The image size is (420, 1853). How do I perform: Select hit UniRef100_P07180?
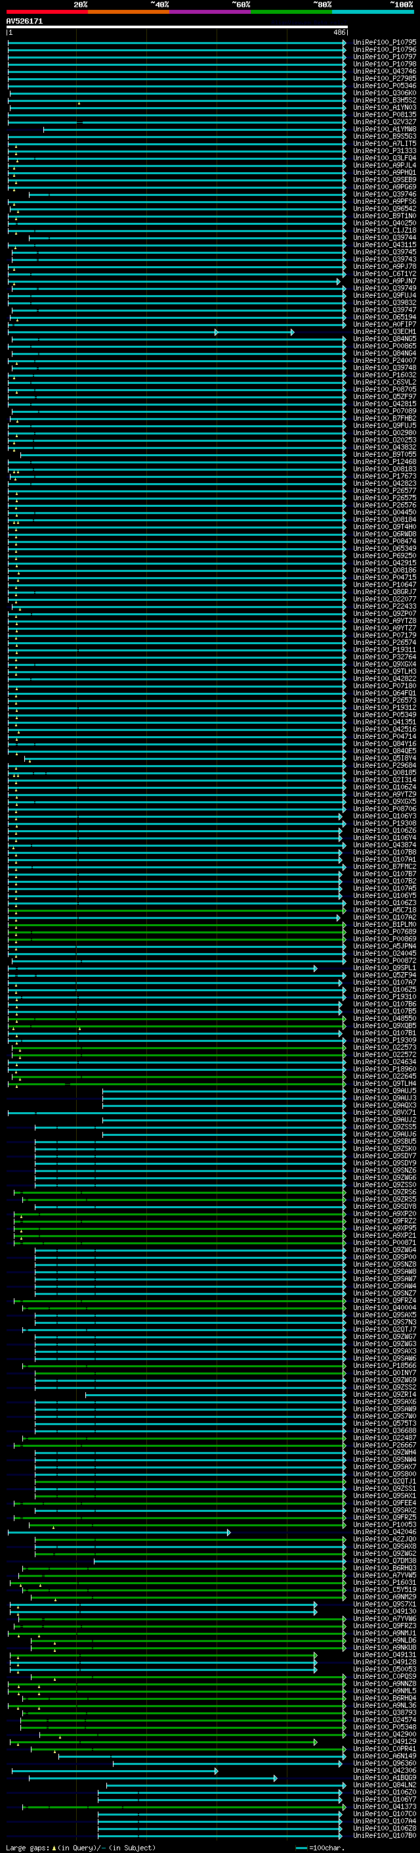click(384, 686)
